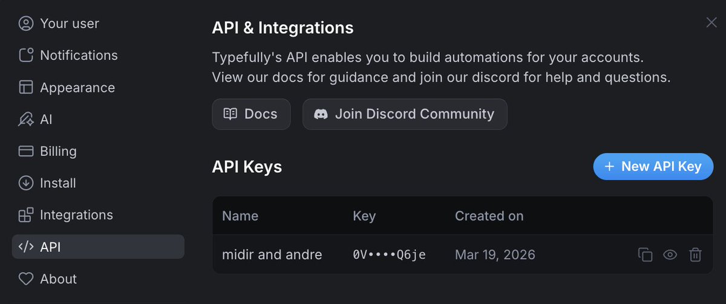The height and width of the screenshot is (304, 726).
Task: Select the key name midir and andre
Action: pyautogui.click(x=272, y=254)
